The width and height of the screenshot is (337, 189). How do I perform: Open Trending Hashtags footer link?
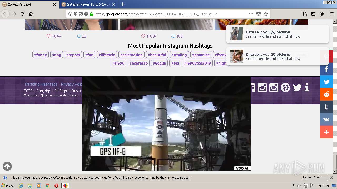point(41,84)
